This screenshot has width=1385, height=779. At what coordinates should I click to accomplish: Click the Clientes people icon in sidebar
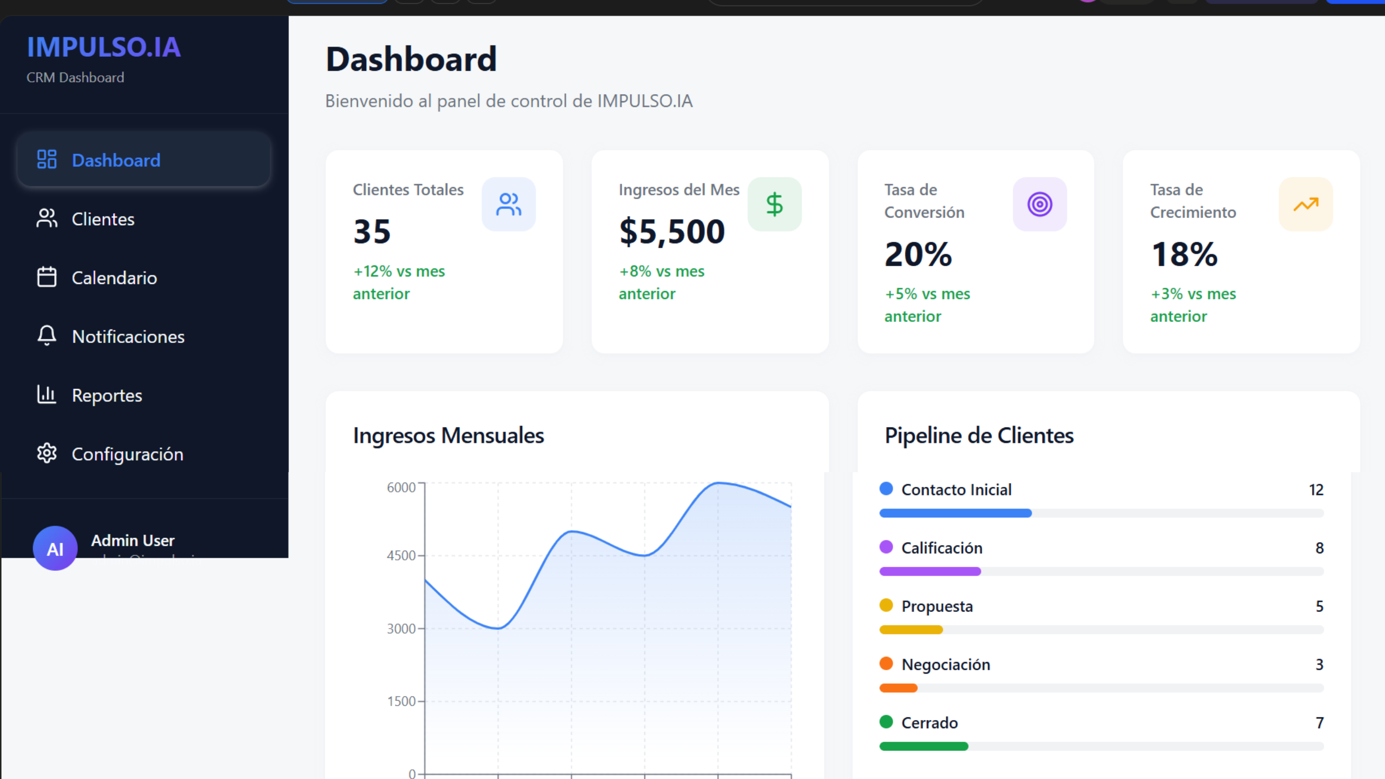(47, 219)
